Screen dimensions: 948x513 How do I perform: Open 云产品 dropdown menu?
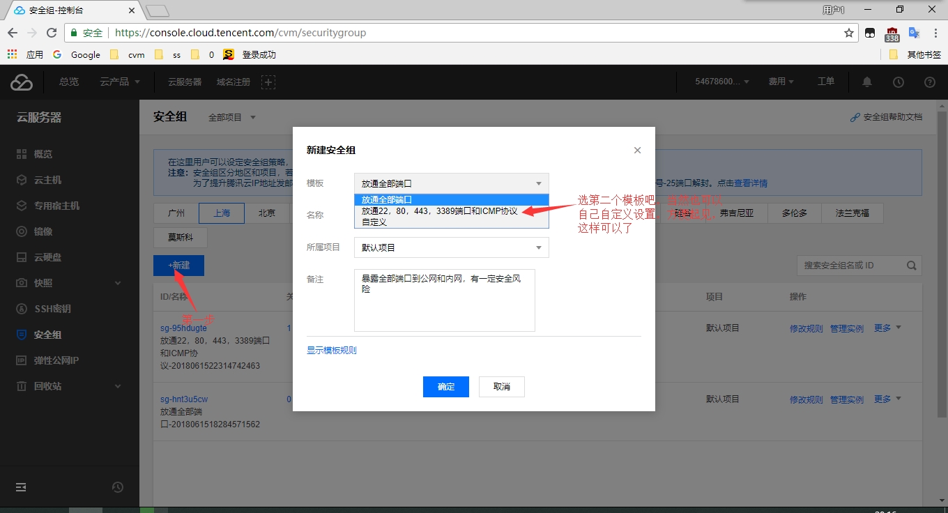[120, 82]
